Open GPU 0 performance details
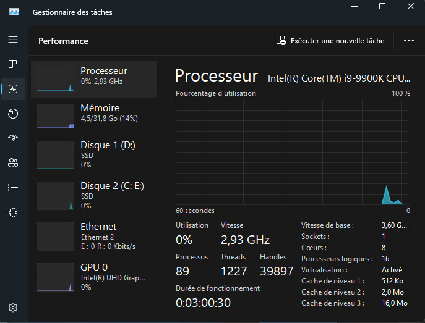This screenshot has height=323, width=425. point(93,277)
